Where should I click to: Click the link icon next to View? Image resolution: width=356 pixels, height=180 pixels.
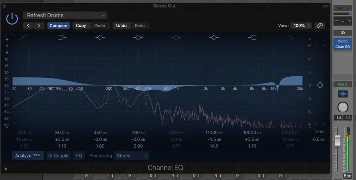tap(320, 26)
